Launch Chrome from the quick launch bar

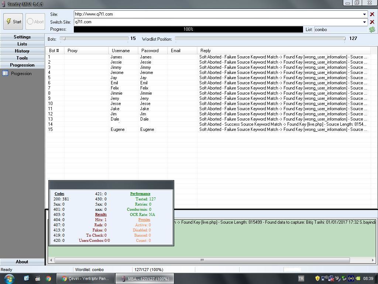pyautogui.click(x=48, y=278)
